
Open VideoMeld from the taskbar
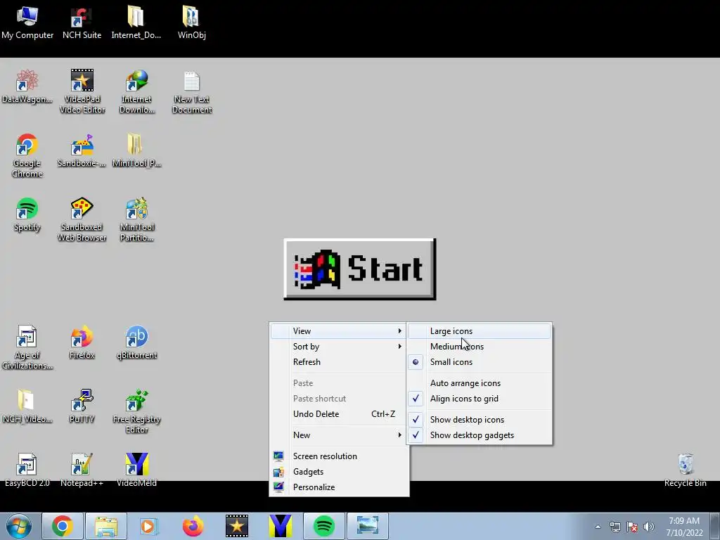click(x=280, y=526)
